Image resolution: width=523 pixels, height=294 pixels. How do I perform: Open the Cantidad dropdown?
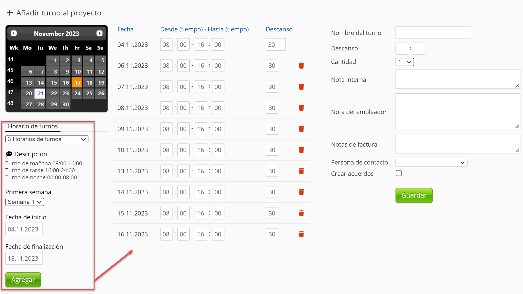[x=404, y=62]
